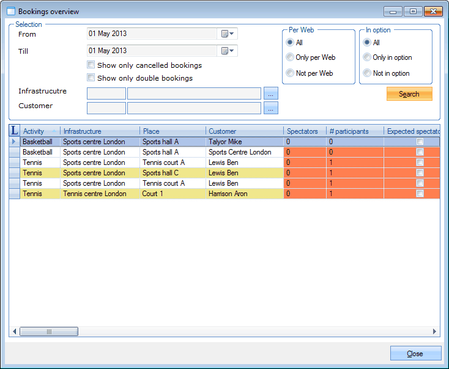Click the Infrastructure browse ellipsis button
The width and height of the screenshot is (449, 369).
point(271,93)
